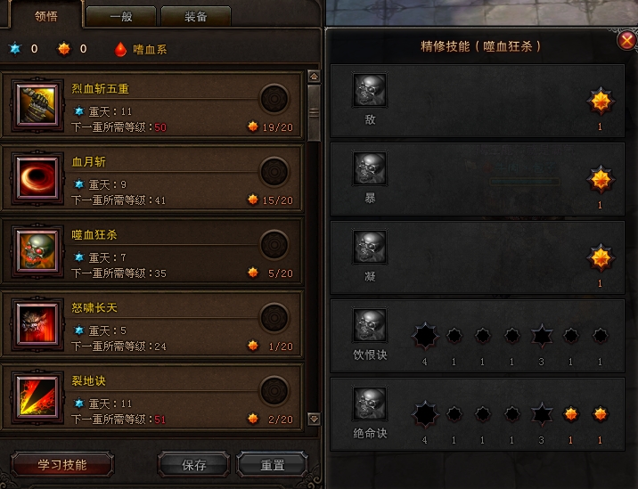Image resolution: width=638 pixels, height=489 pixels.
Task: Click the skull icon above 饮恨诀
Action: 370,324
